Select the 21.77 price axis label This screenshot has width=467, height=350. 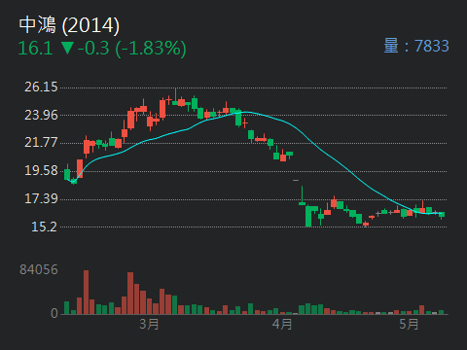tap(41, 143)
